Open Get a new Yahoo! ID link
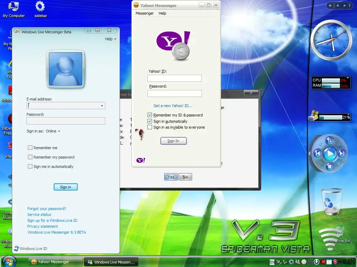 pyautogui.click(x=173, y=106)
